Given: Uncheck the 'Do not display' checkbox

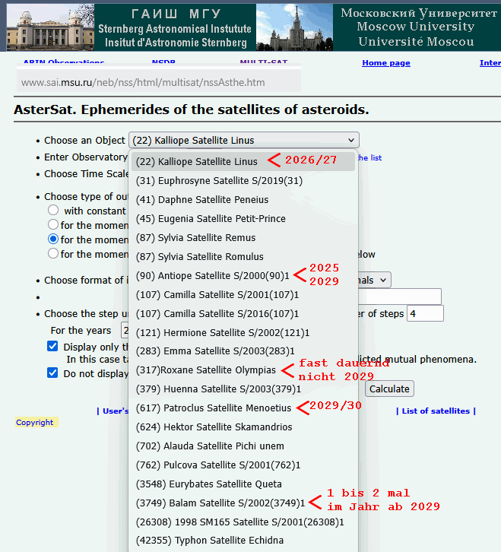Looking at the screenshot, I should (52, 373).
